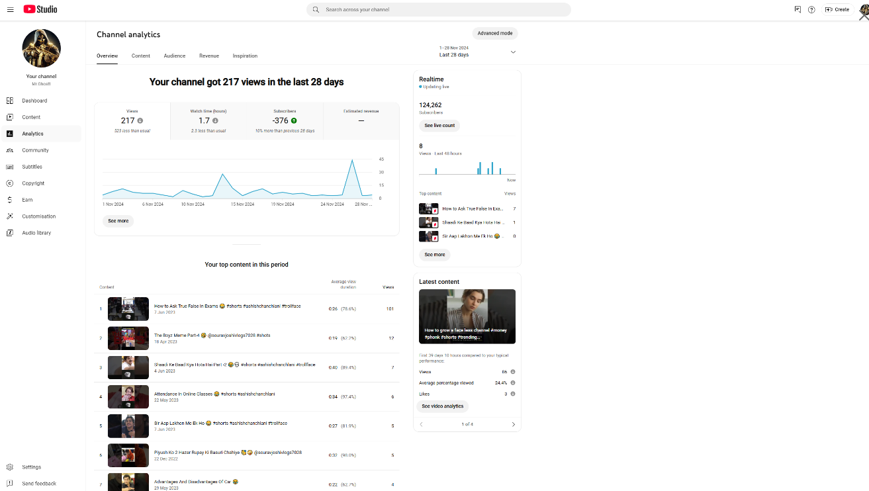Open Advantages And Disadvantages Of Car title

click(196, 482)
